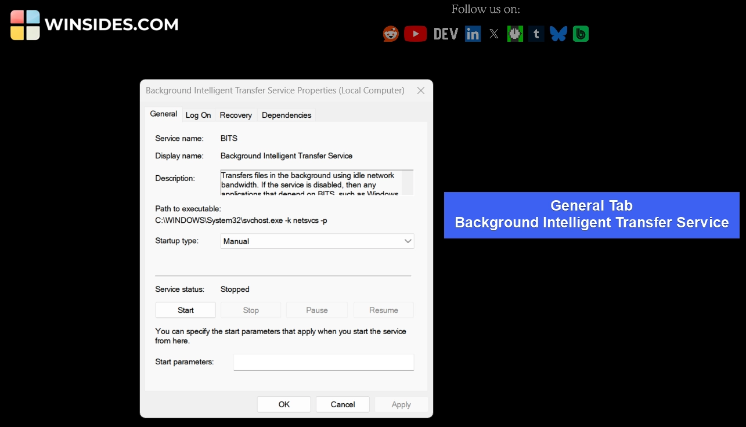The width and height of the screenshot is (746, 427).
Task: Open the Reddit social icon
Action: [391, 34]
